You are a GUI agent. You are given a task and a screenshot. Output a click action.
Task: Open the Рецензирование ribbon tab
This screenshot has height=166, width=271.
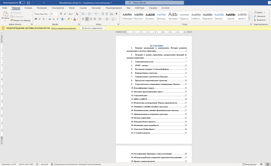[114, 8]
